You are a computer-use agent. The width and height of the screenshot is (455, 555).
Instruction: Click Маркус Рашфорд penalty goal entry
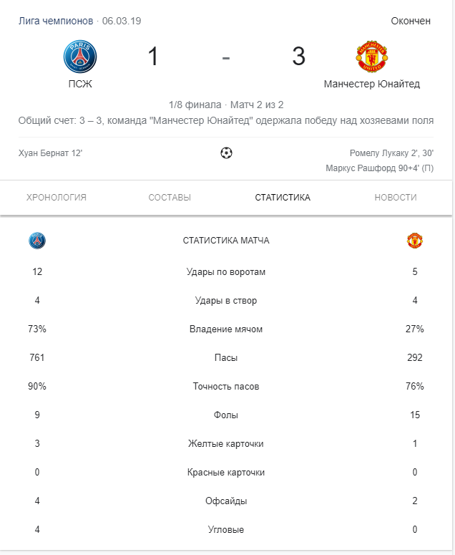tap(379, 168)
